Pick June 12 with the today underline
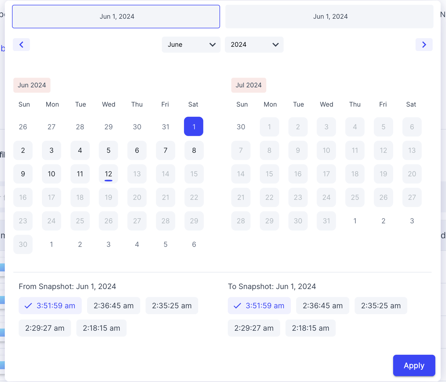Viewport: 446px width, 382px height. 108,174
